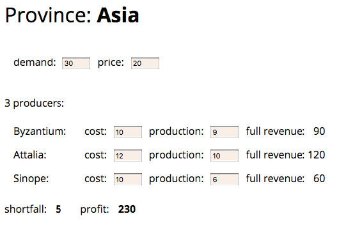Select the Byzantium cost field
Screen dimensions: 362x230
pos(128,132)
